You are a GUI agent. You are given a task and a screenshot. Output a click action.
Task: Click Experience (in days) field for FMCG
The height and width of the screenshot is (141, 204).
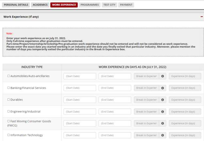(185, 123)
